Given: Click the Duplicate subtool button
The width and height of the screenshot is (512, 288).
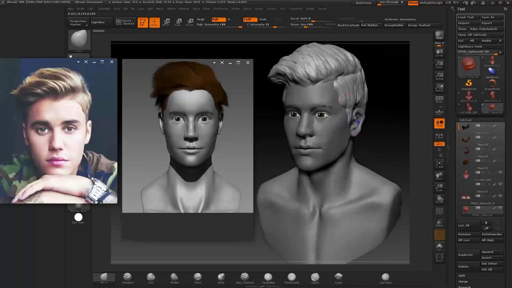Looking at the screenshot, I should point(468,255).
